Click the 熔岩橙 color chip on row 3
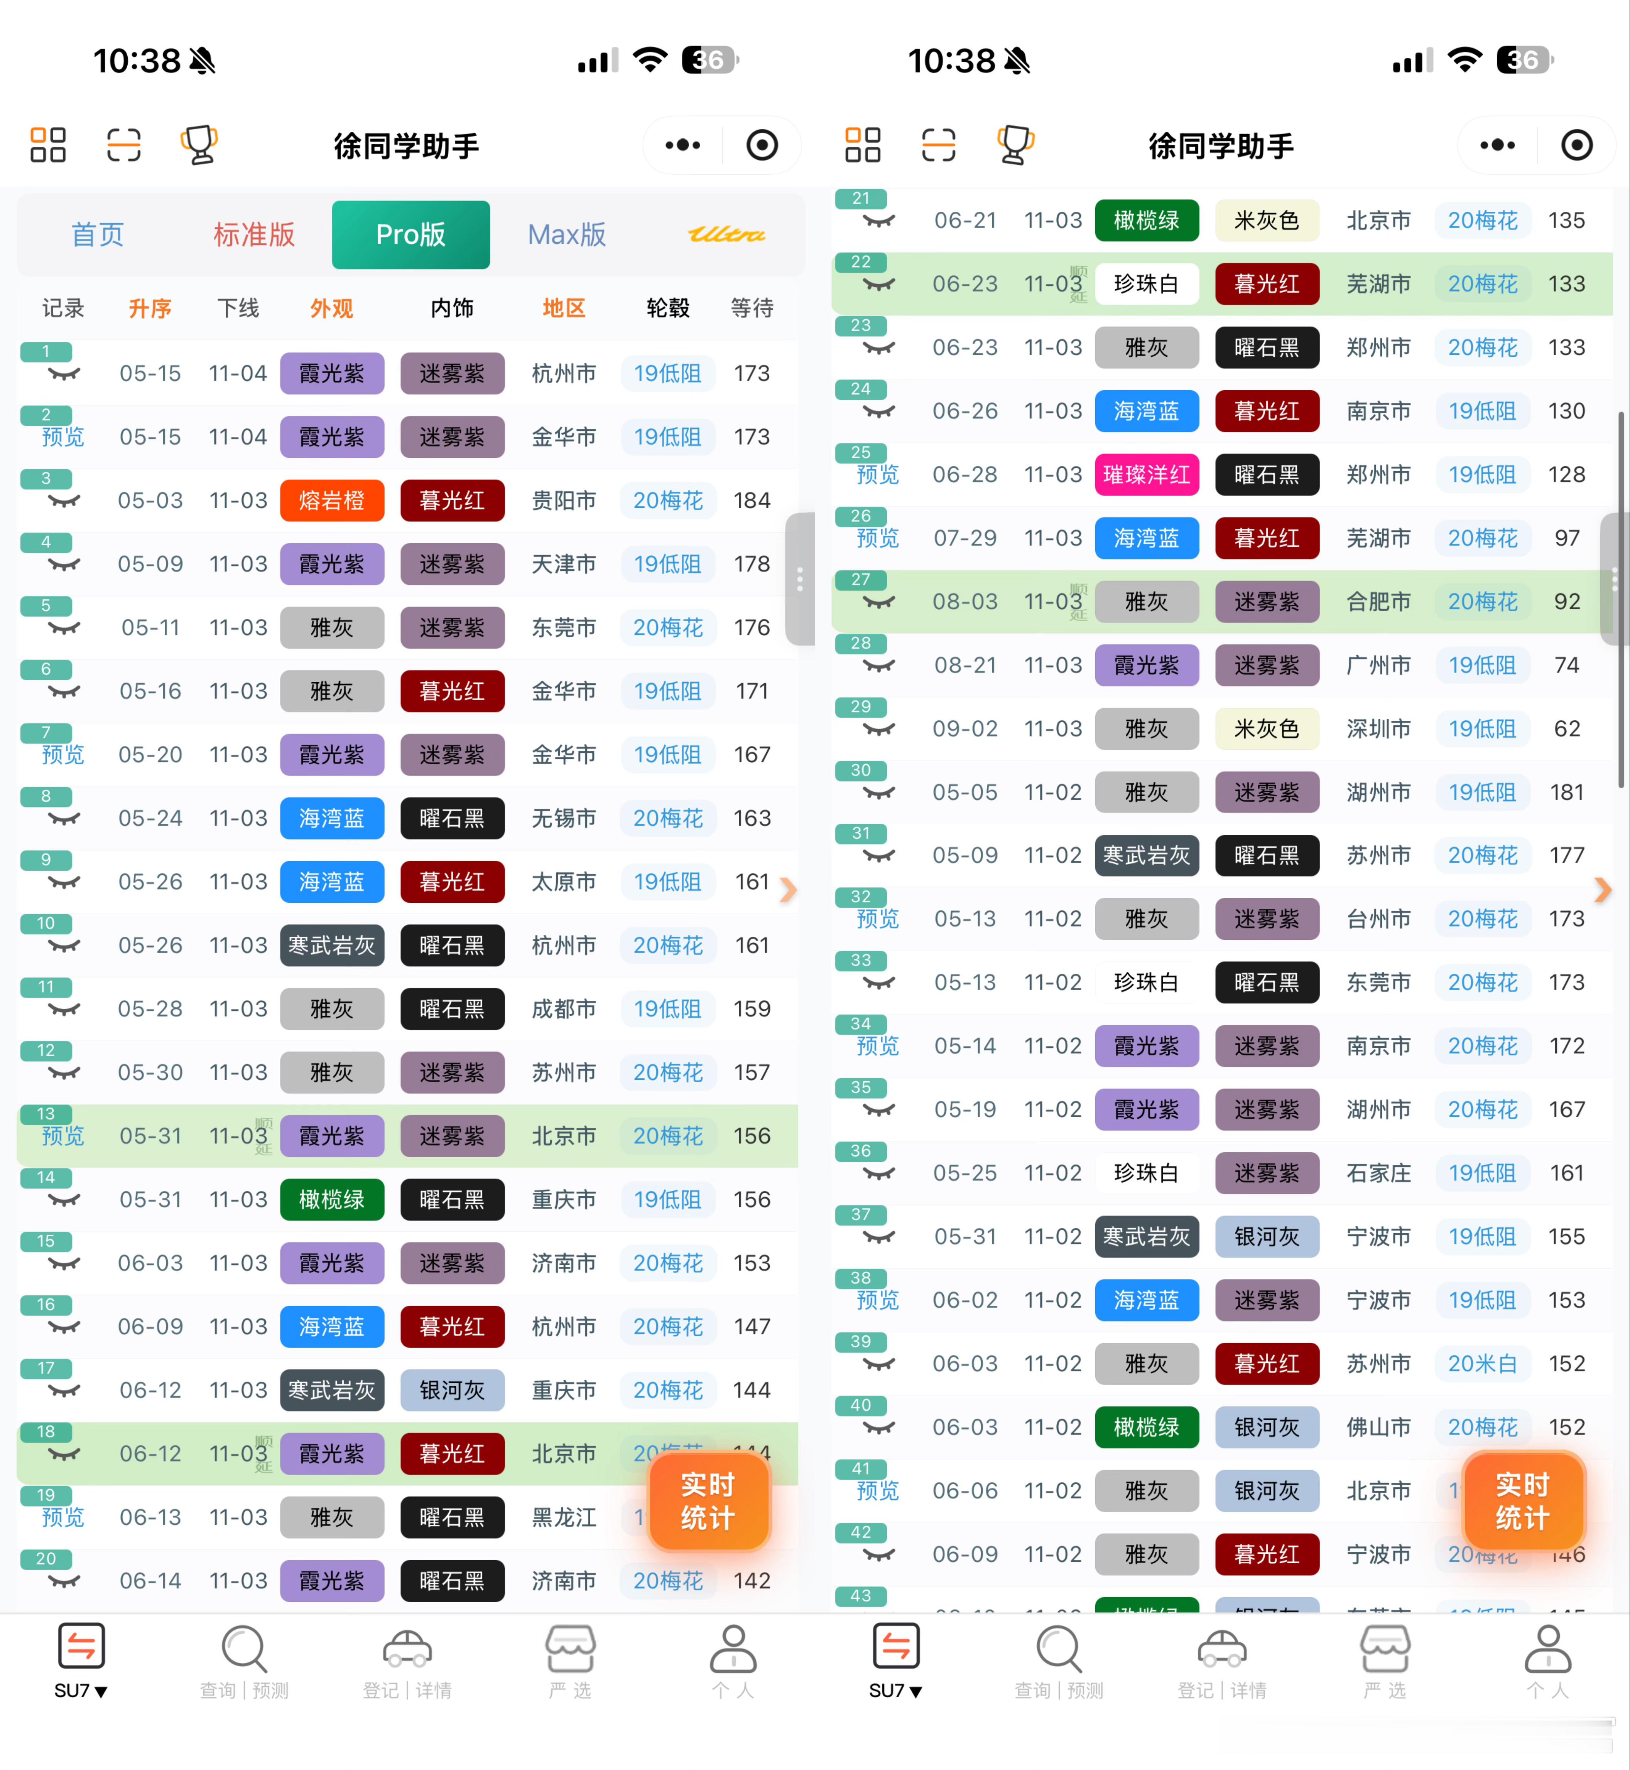This screenshot has height=1770, width=1630. point(332,501)
